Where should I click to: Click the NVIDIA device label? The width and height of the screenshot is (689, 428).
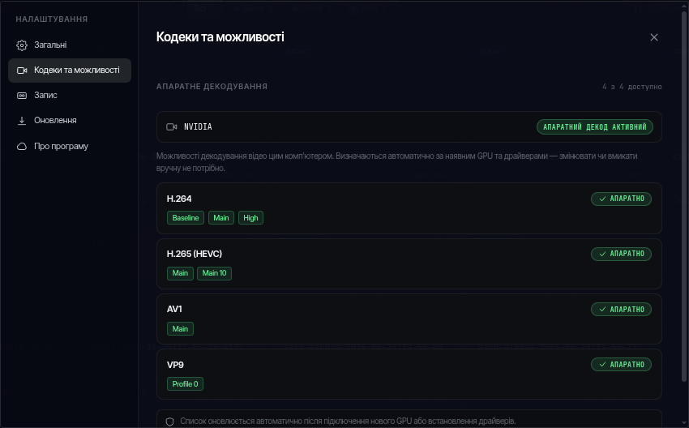click(198, 127)
